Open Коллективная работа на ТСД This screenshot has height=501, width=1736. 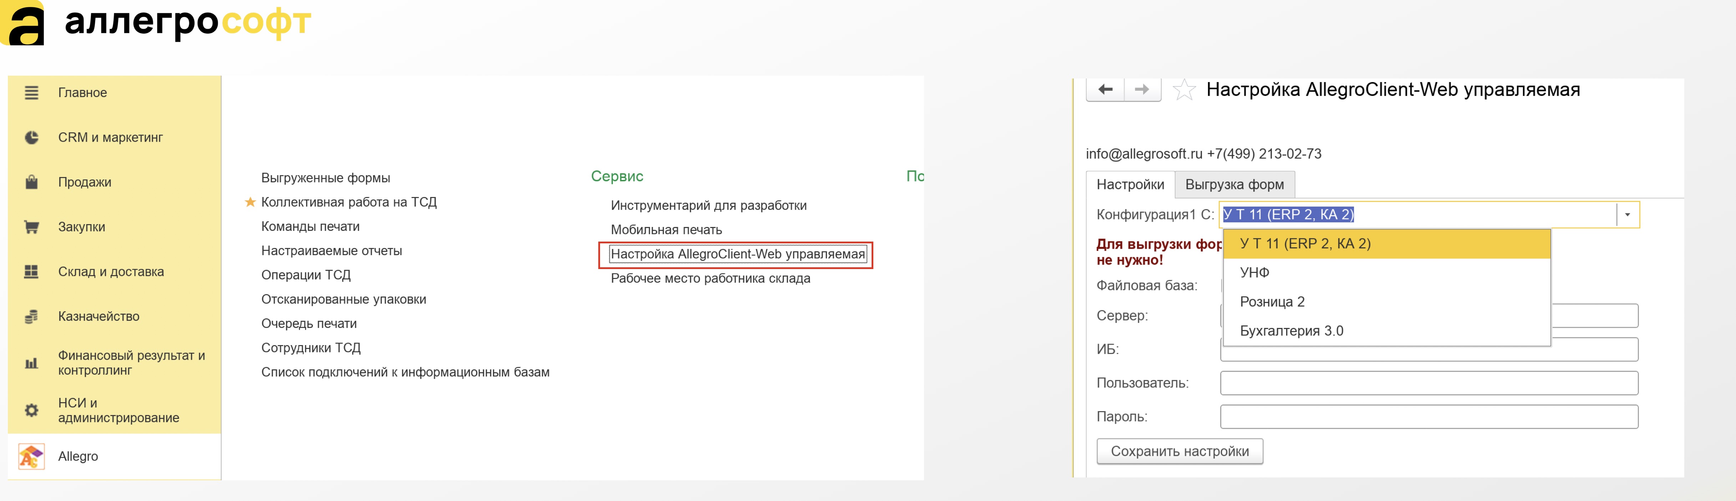349,202
